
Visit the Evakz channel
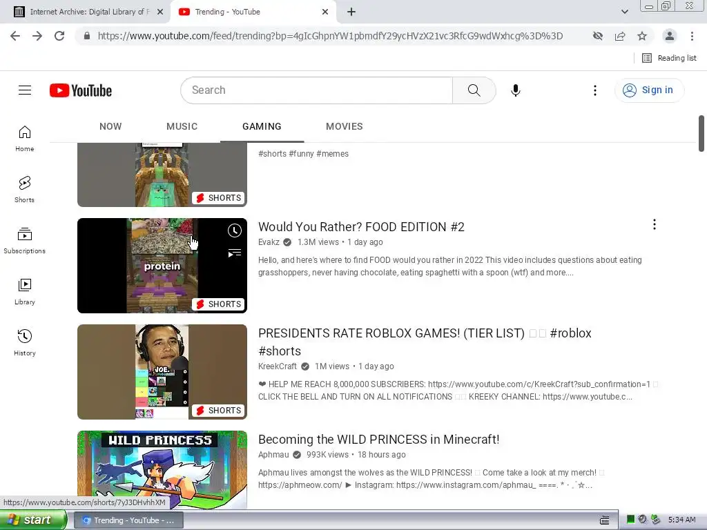(x=269, y=242)
